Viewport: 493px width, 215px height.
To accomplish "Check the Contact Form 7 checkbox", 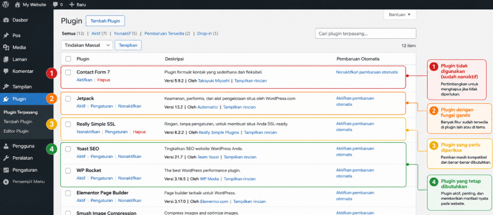I will [x=68, y=72].
